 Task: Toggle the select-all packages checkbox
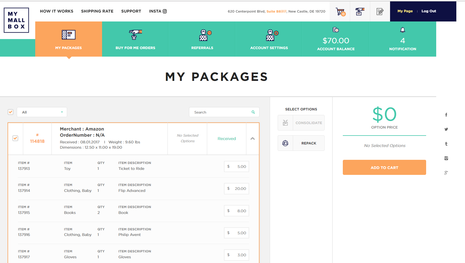[11, 112]
